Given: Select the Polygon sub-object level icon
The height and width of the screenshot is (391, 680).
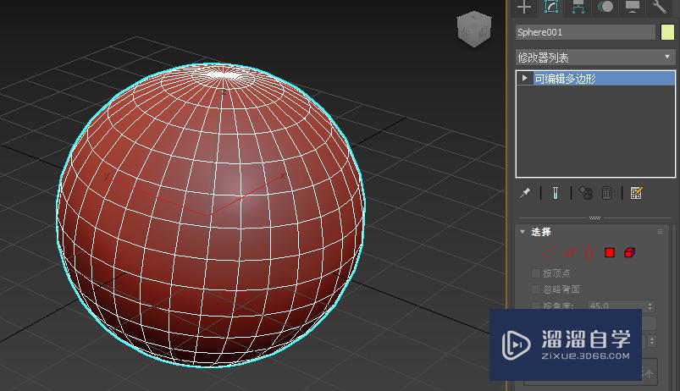Looking at the screenshot, I should coord(610,252).
